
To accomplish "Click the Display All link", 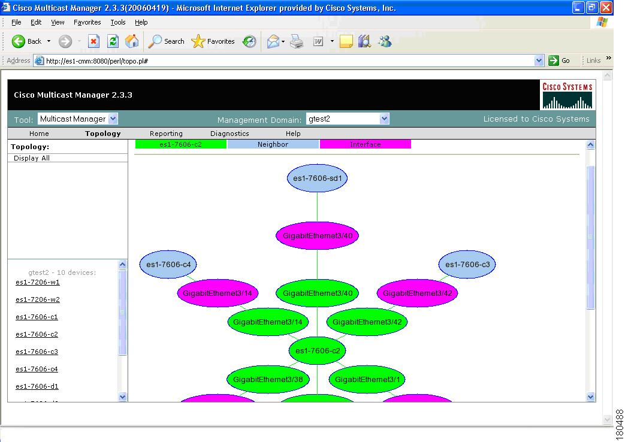I will click(x=32, y=158).
